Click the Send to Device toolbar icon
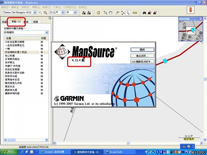 click(x=84, y=13)
